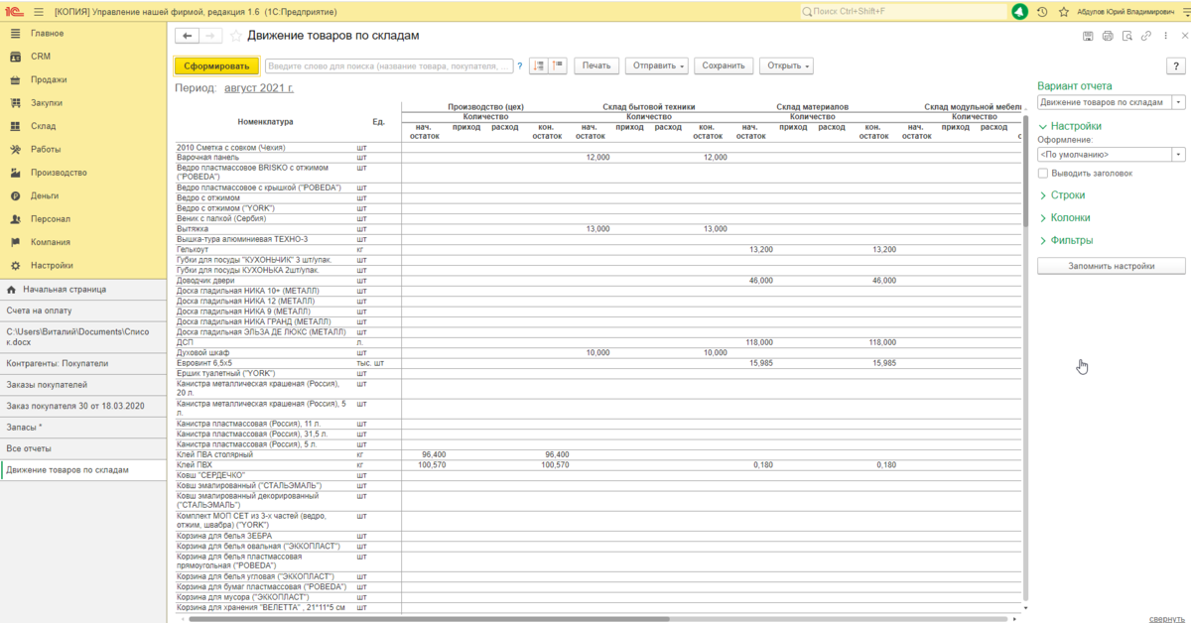Viewport: 1191px width, 623px height.
Task: Open favorites star in title bar
Action: (1065, 11)
